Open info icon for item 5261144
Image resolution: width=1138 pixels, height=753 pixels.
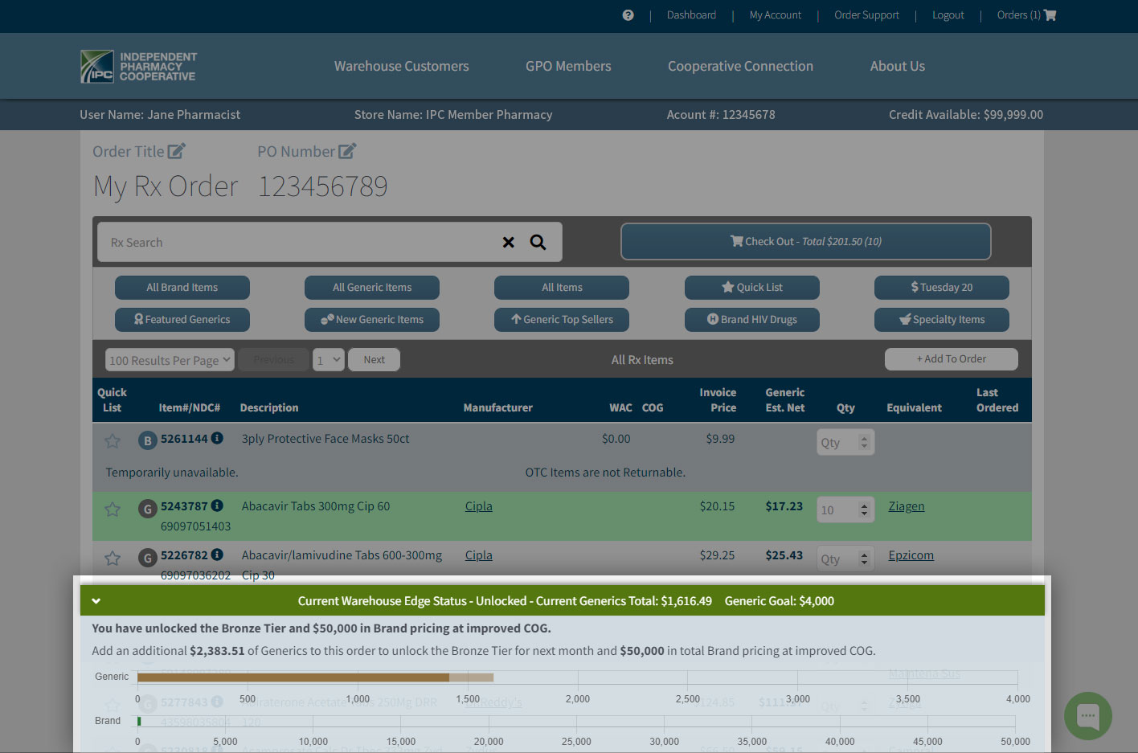[217, 438]
